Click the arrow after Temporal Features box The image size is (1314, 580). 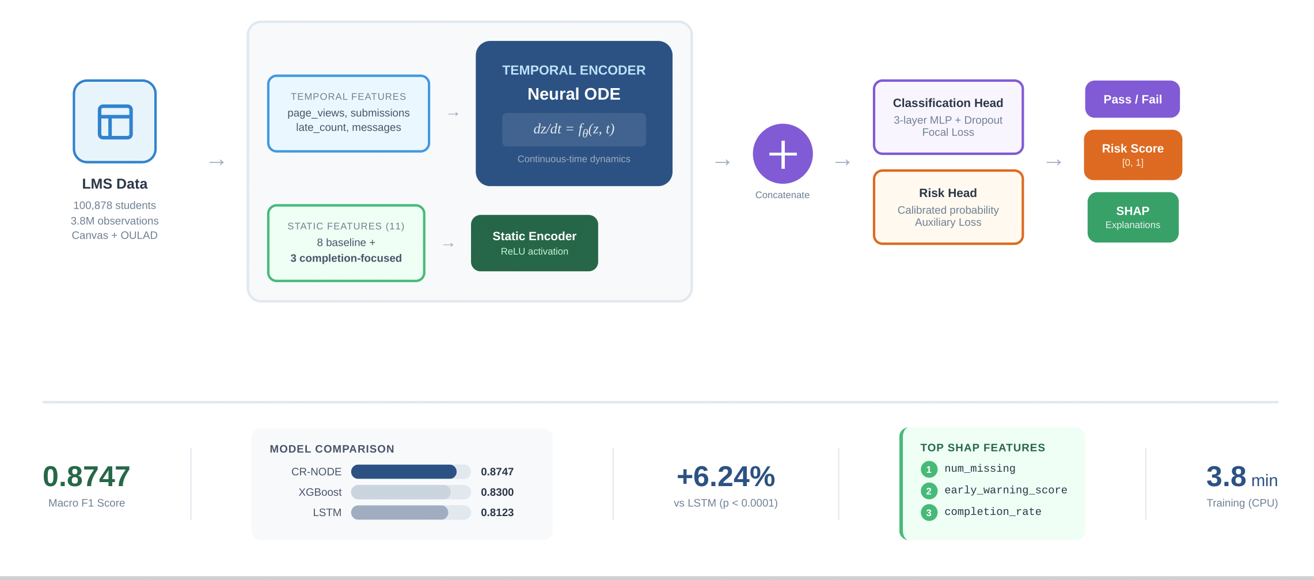[x=453, y=114]
